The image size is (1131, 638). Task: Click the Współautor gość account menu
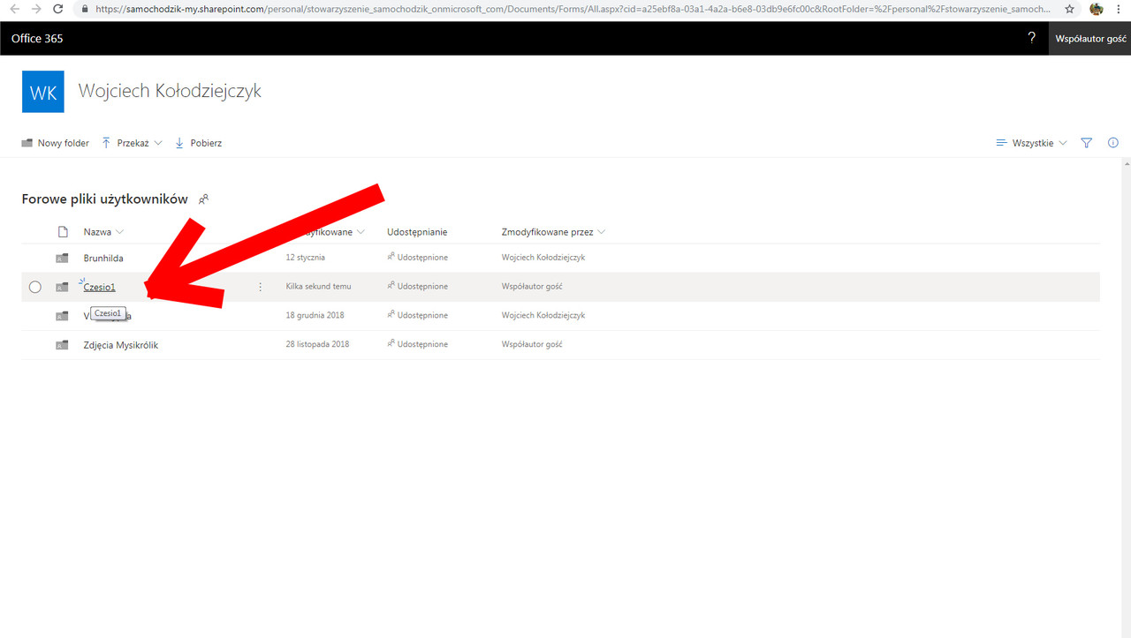pyautogui.click(x=1089, y=38)
